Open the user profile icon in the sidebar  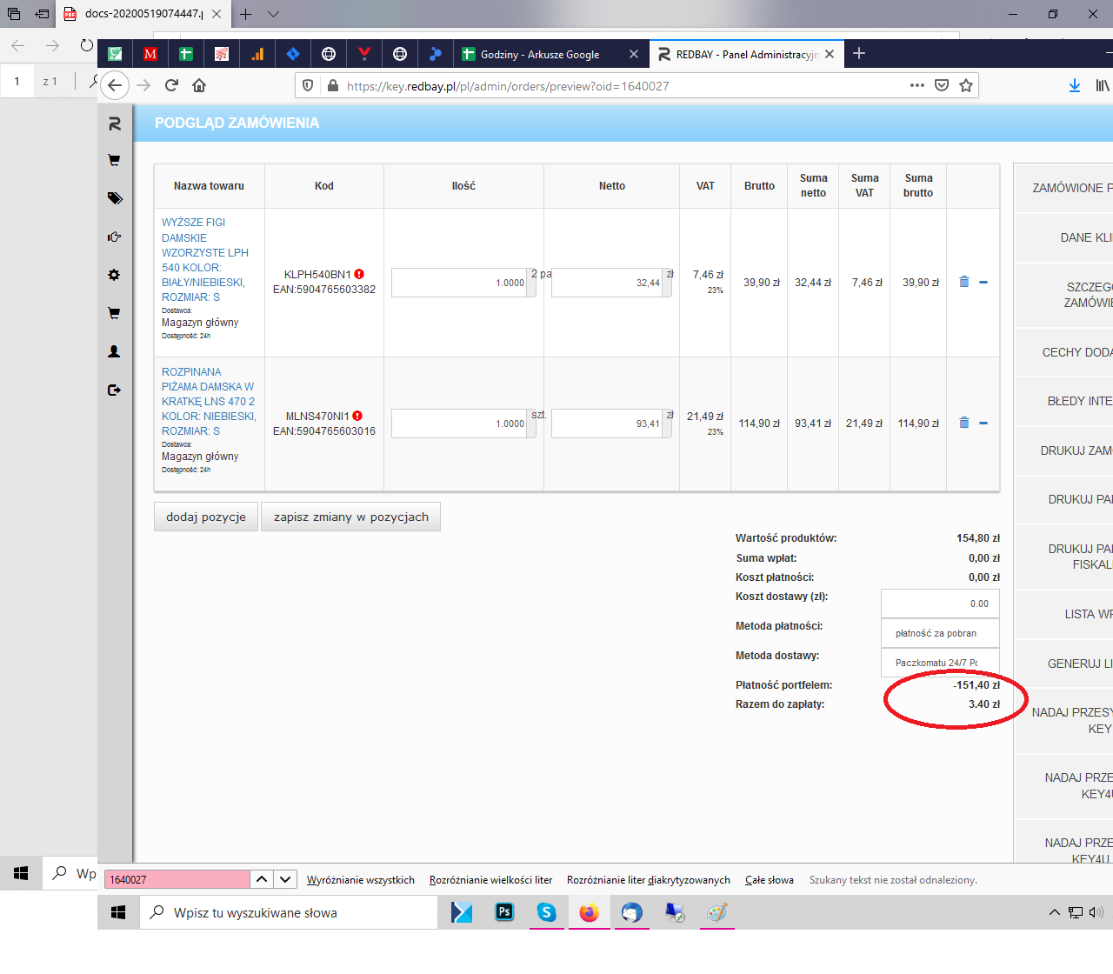(x=114, y=351)
